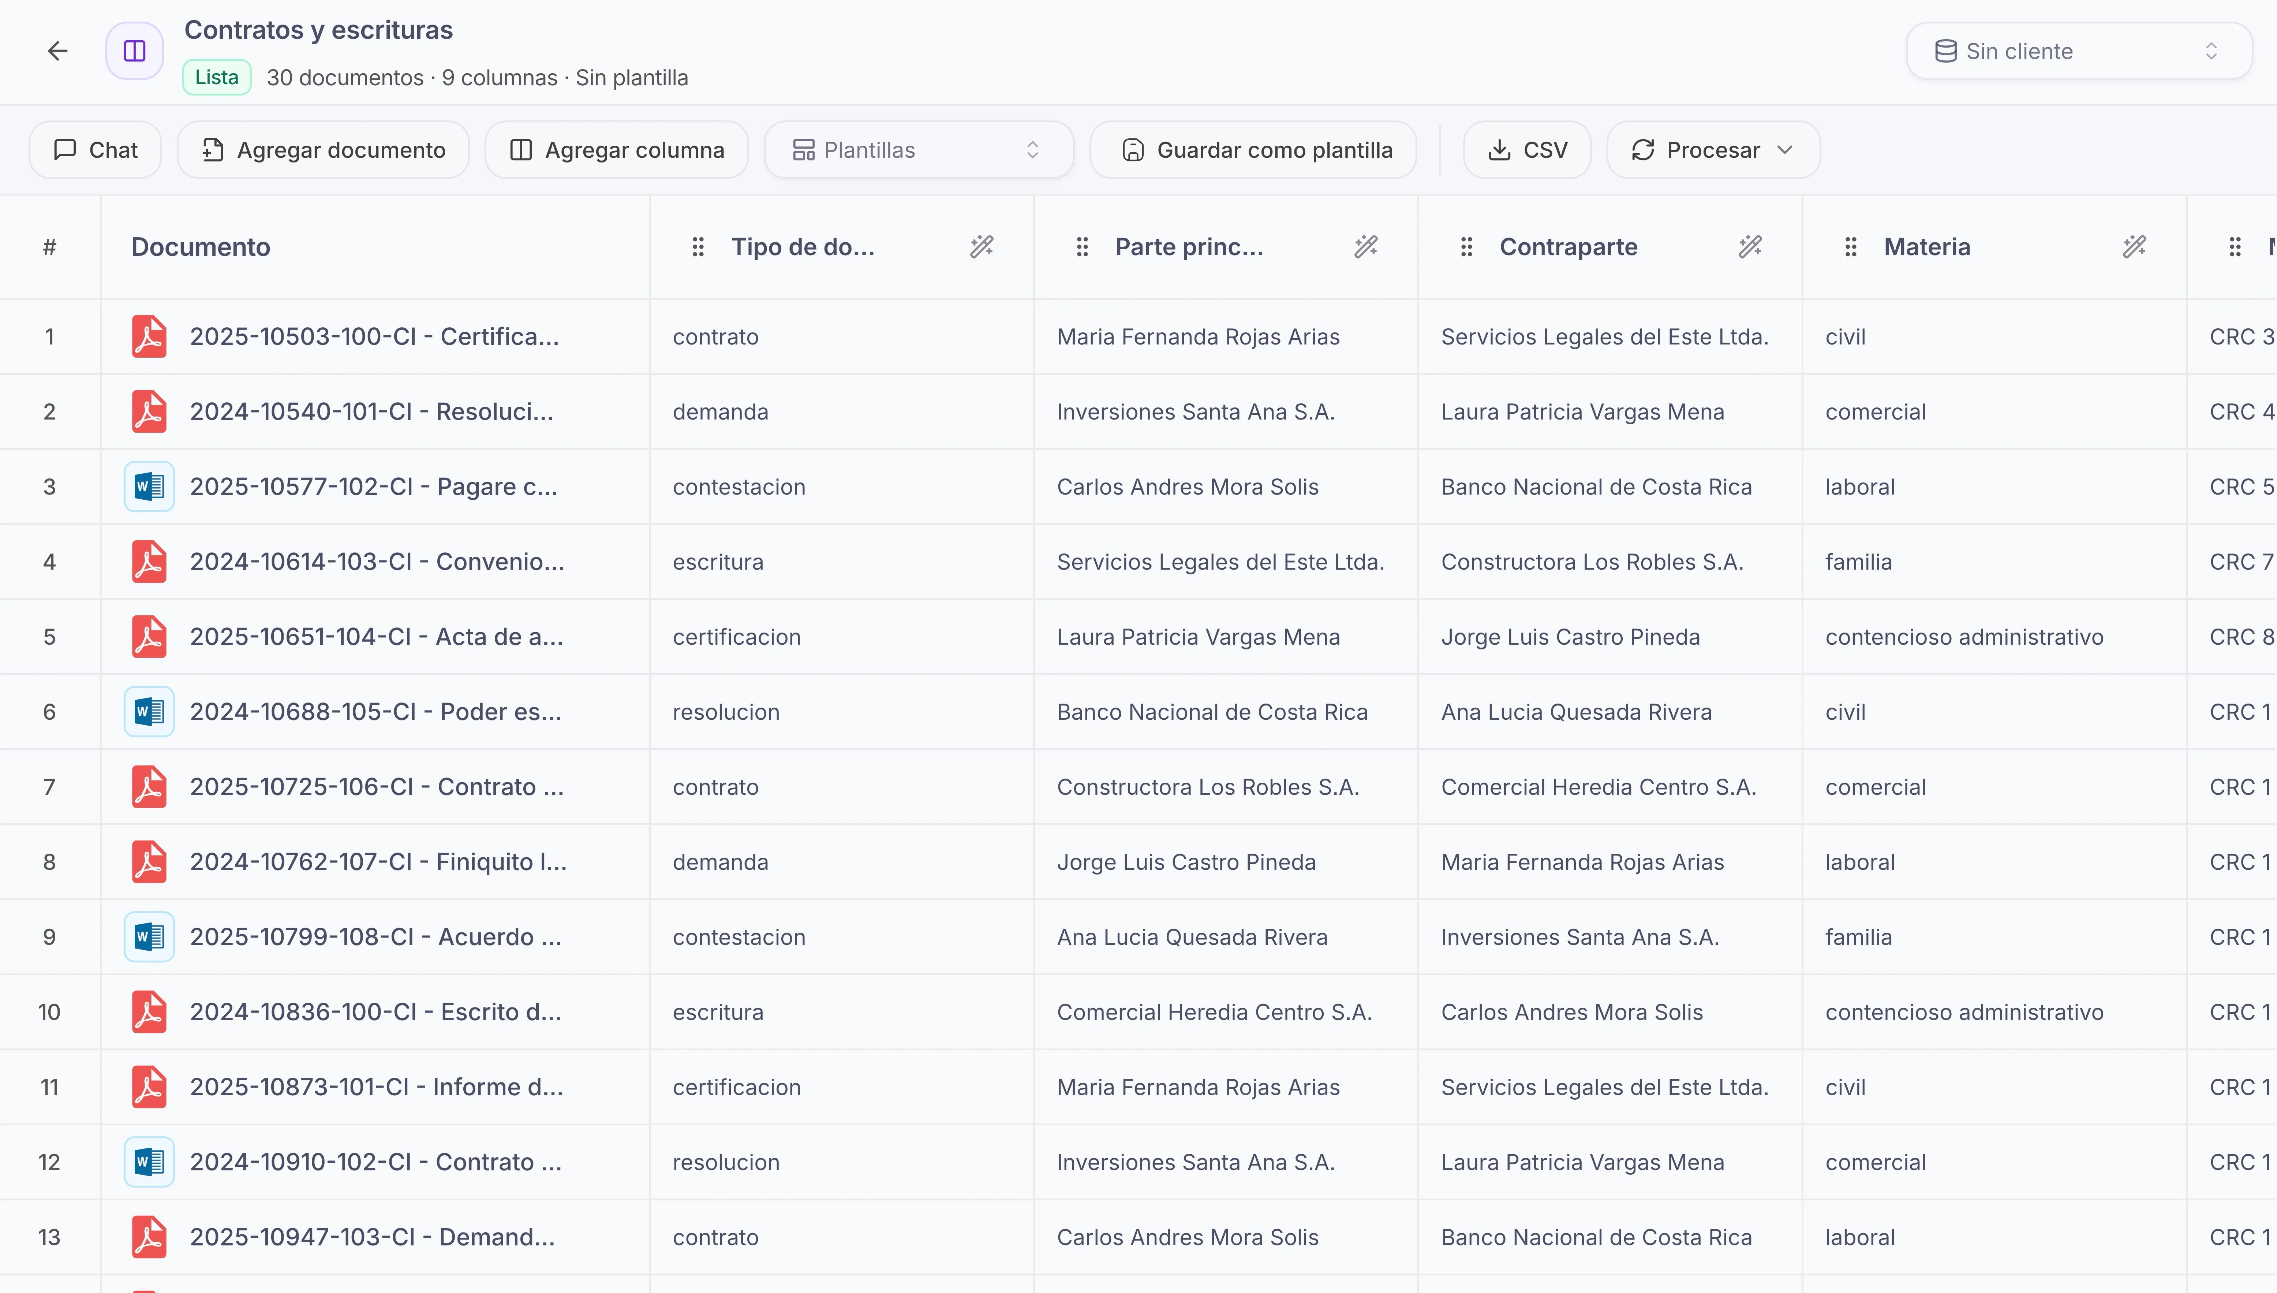Click Agregar columna button
2277x1293 pixels.
tap(617, 150)
